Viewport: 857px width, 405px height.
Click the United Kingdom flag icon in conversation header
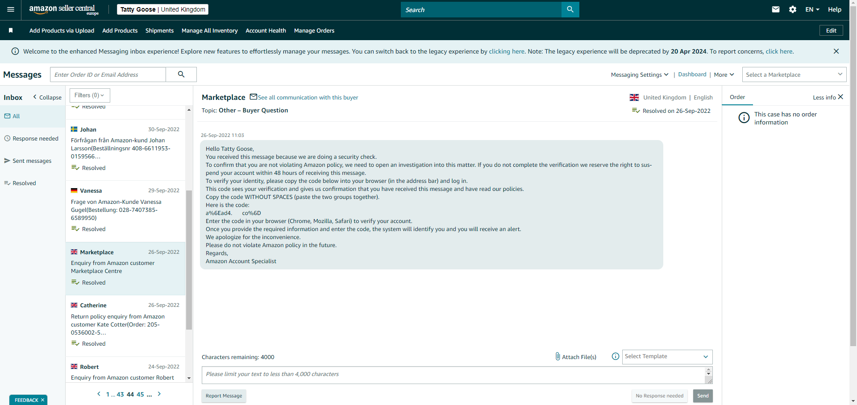coord(634,97)
